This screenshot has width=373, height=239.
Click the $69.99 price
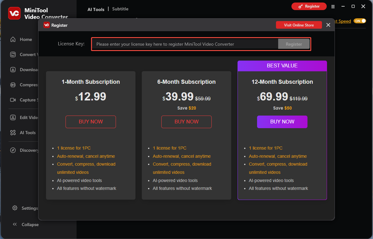[x=273, y=97]
